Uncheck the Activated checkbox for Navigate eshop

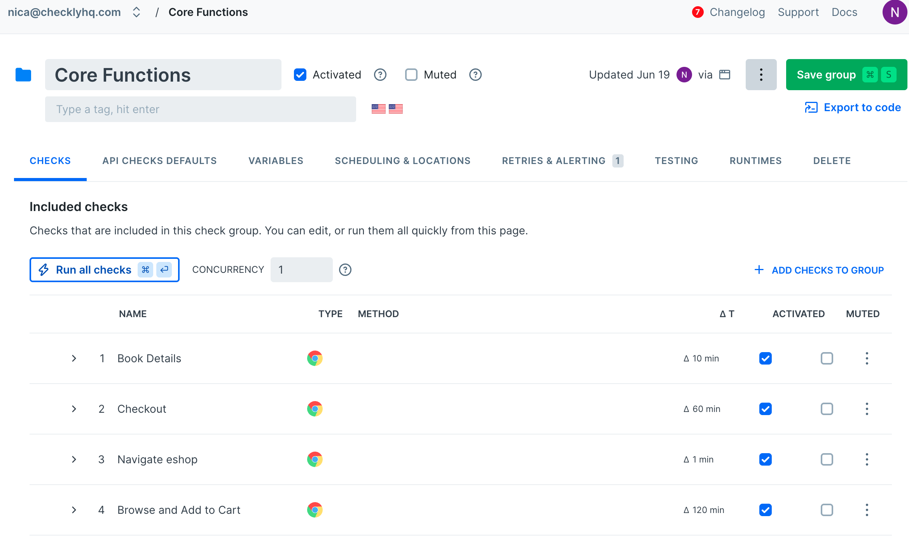(x=765, y=459)
